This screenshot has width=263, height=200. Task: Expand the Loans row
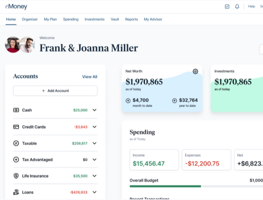coord(94,192)
